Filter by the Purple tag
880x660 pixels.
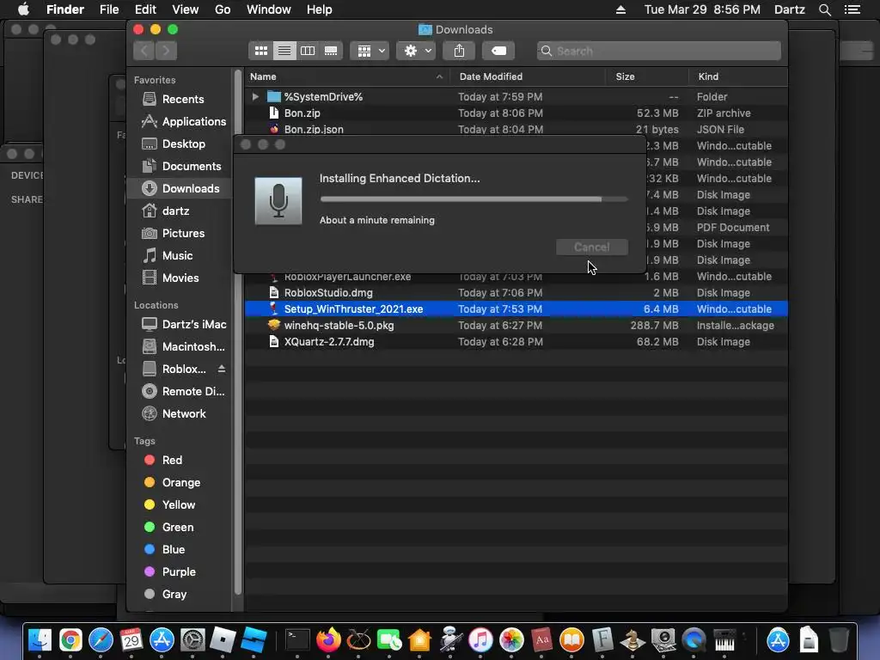179,572
